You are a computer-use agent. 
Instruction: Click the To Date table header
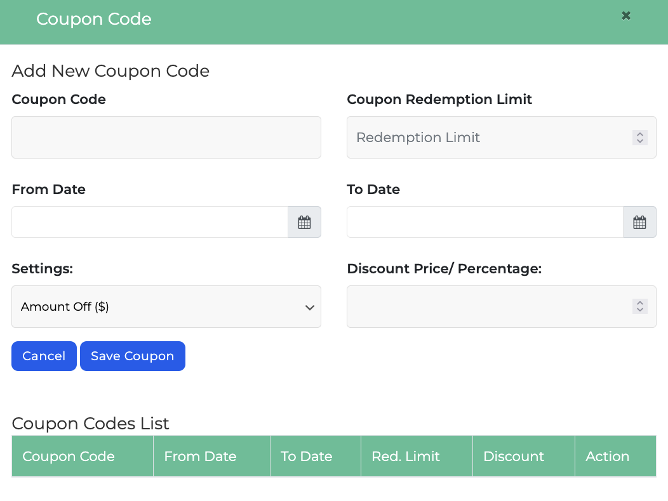click(x=307, y=456)
